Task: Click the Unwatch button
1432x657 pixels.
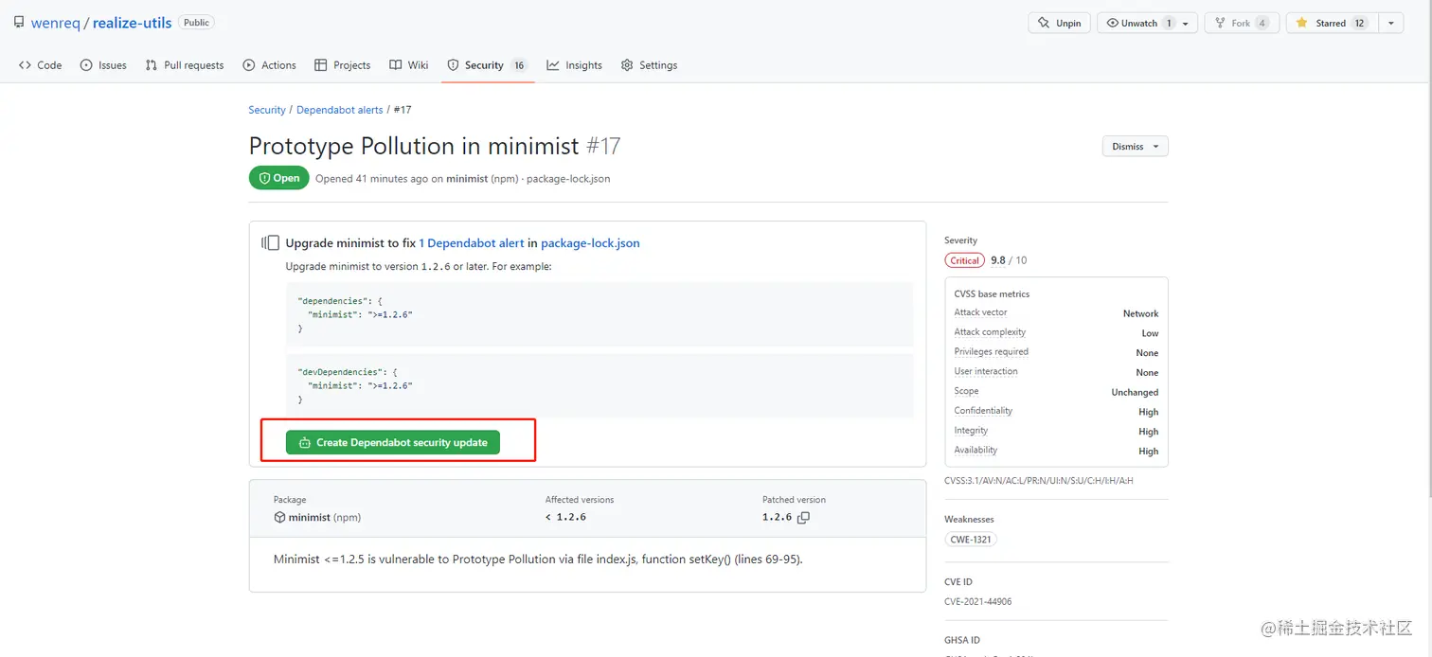Action: point(1147,23)
